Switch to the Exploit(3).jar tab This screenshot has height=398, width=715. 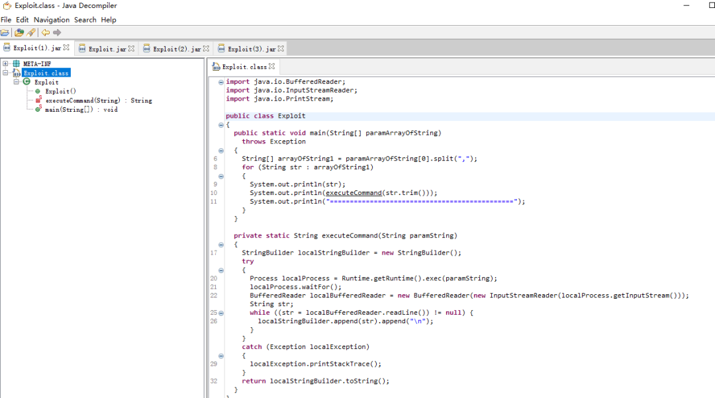pyautogui.click(x=252, y=49)
